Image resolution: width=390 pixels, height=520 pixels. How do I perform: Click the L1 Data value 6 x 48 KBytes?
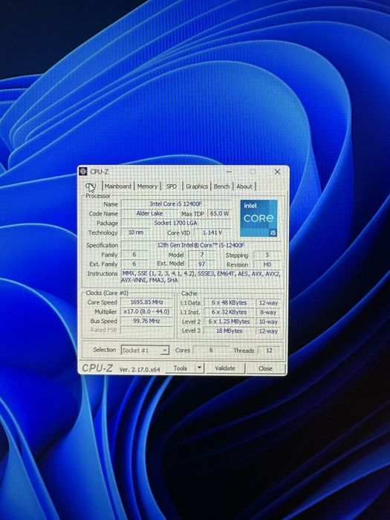229,303
